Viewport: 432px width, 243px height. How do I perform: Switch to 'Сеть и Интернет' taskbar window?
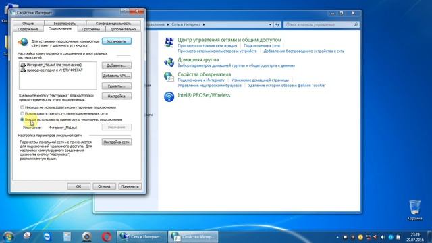pos(142,237)
